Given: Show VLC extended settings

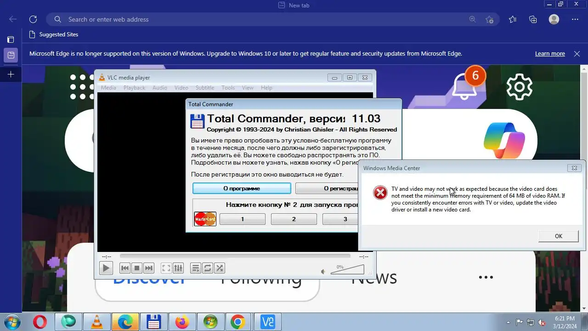Looking at the screenshot, I should click(x=178, y=268).
